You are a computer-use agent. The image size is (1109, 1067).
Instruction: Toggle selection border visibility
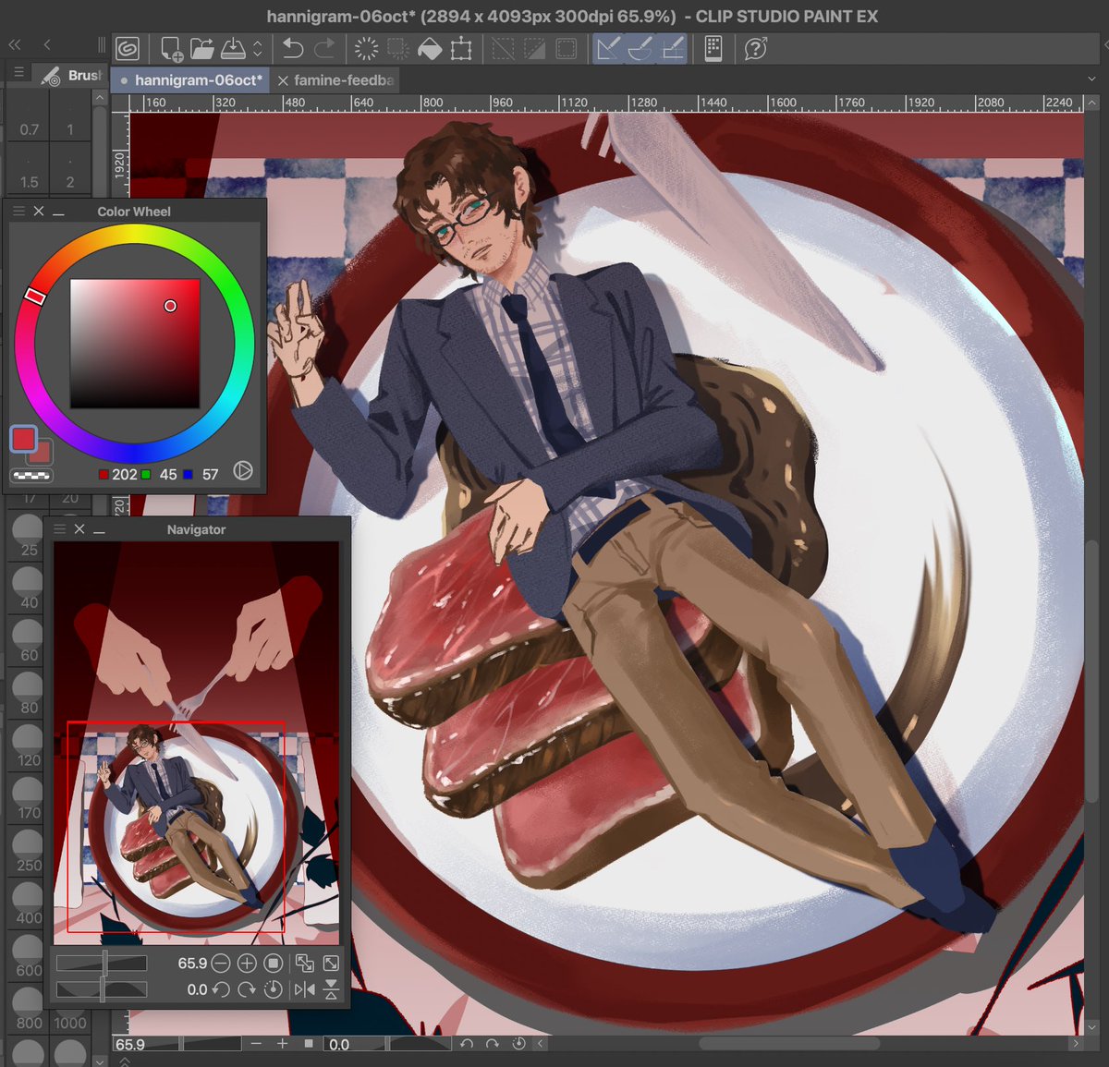click(566, 48)
